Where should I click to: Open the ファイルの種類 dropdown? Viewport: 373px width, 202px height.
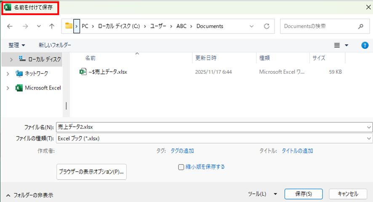click(x=369, y=138)
